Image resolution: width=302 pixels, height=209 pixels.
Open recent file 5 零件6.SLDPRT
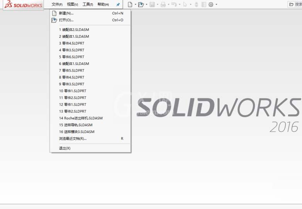[x=90, y=57]
